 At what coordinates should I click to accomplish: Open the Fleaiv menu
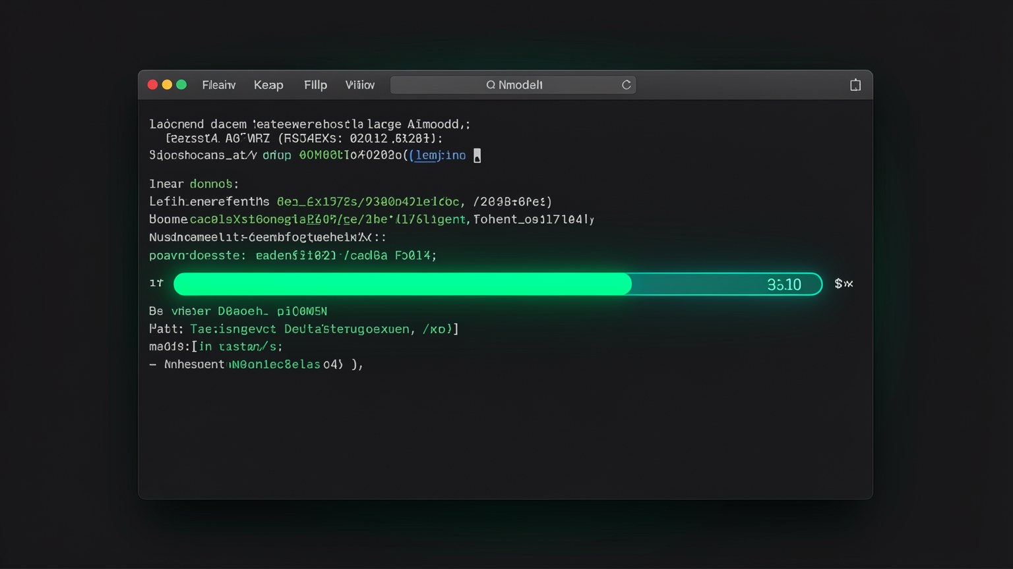[219, 85]
